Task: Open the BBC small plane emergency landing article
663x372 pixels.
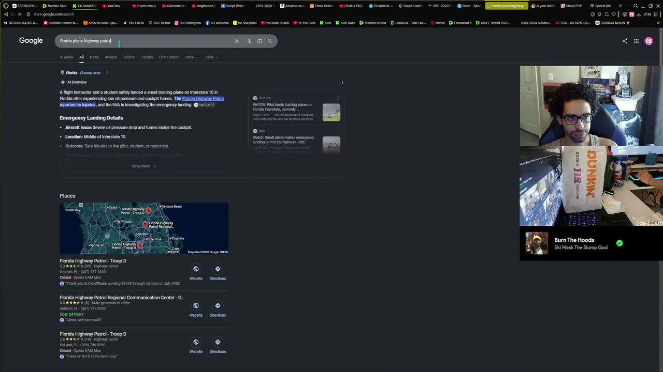Action: point(283,140)
